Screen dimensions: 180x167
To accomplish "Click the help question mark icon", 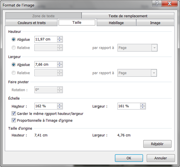I will (157, 3).
